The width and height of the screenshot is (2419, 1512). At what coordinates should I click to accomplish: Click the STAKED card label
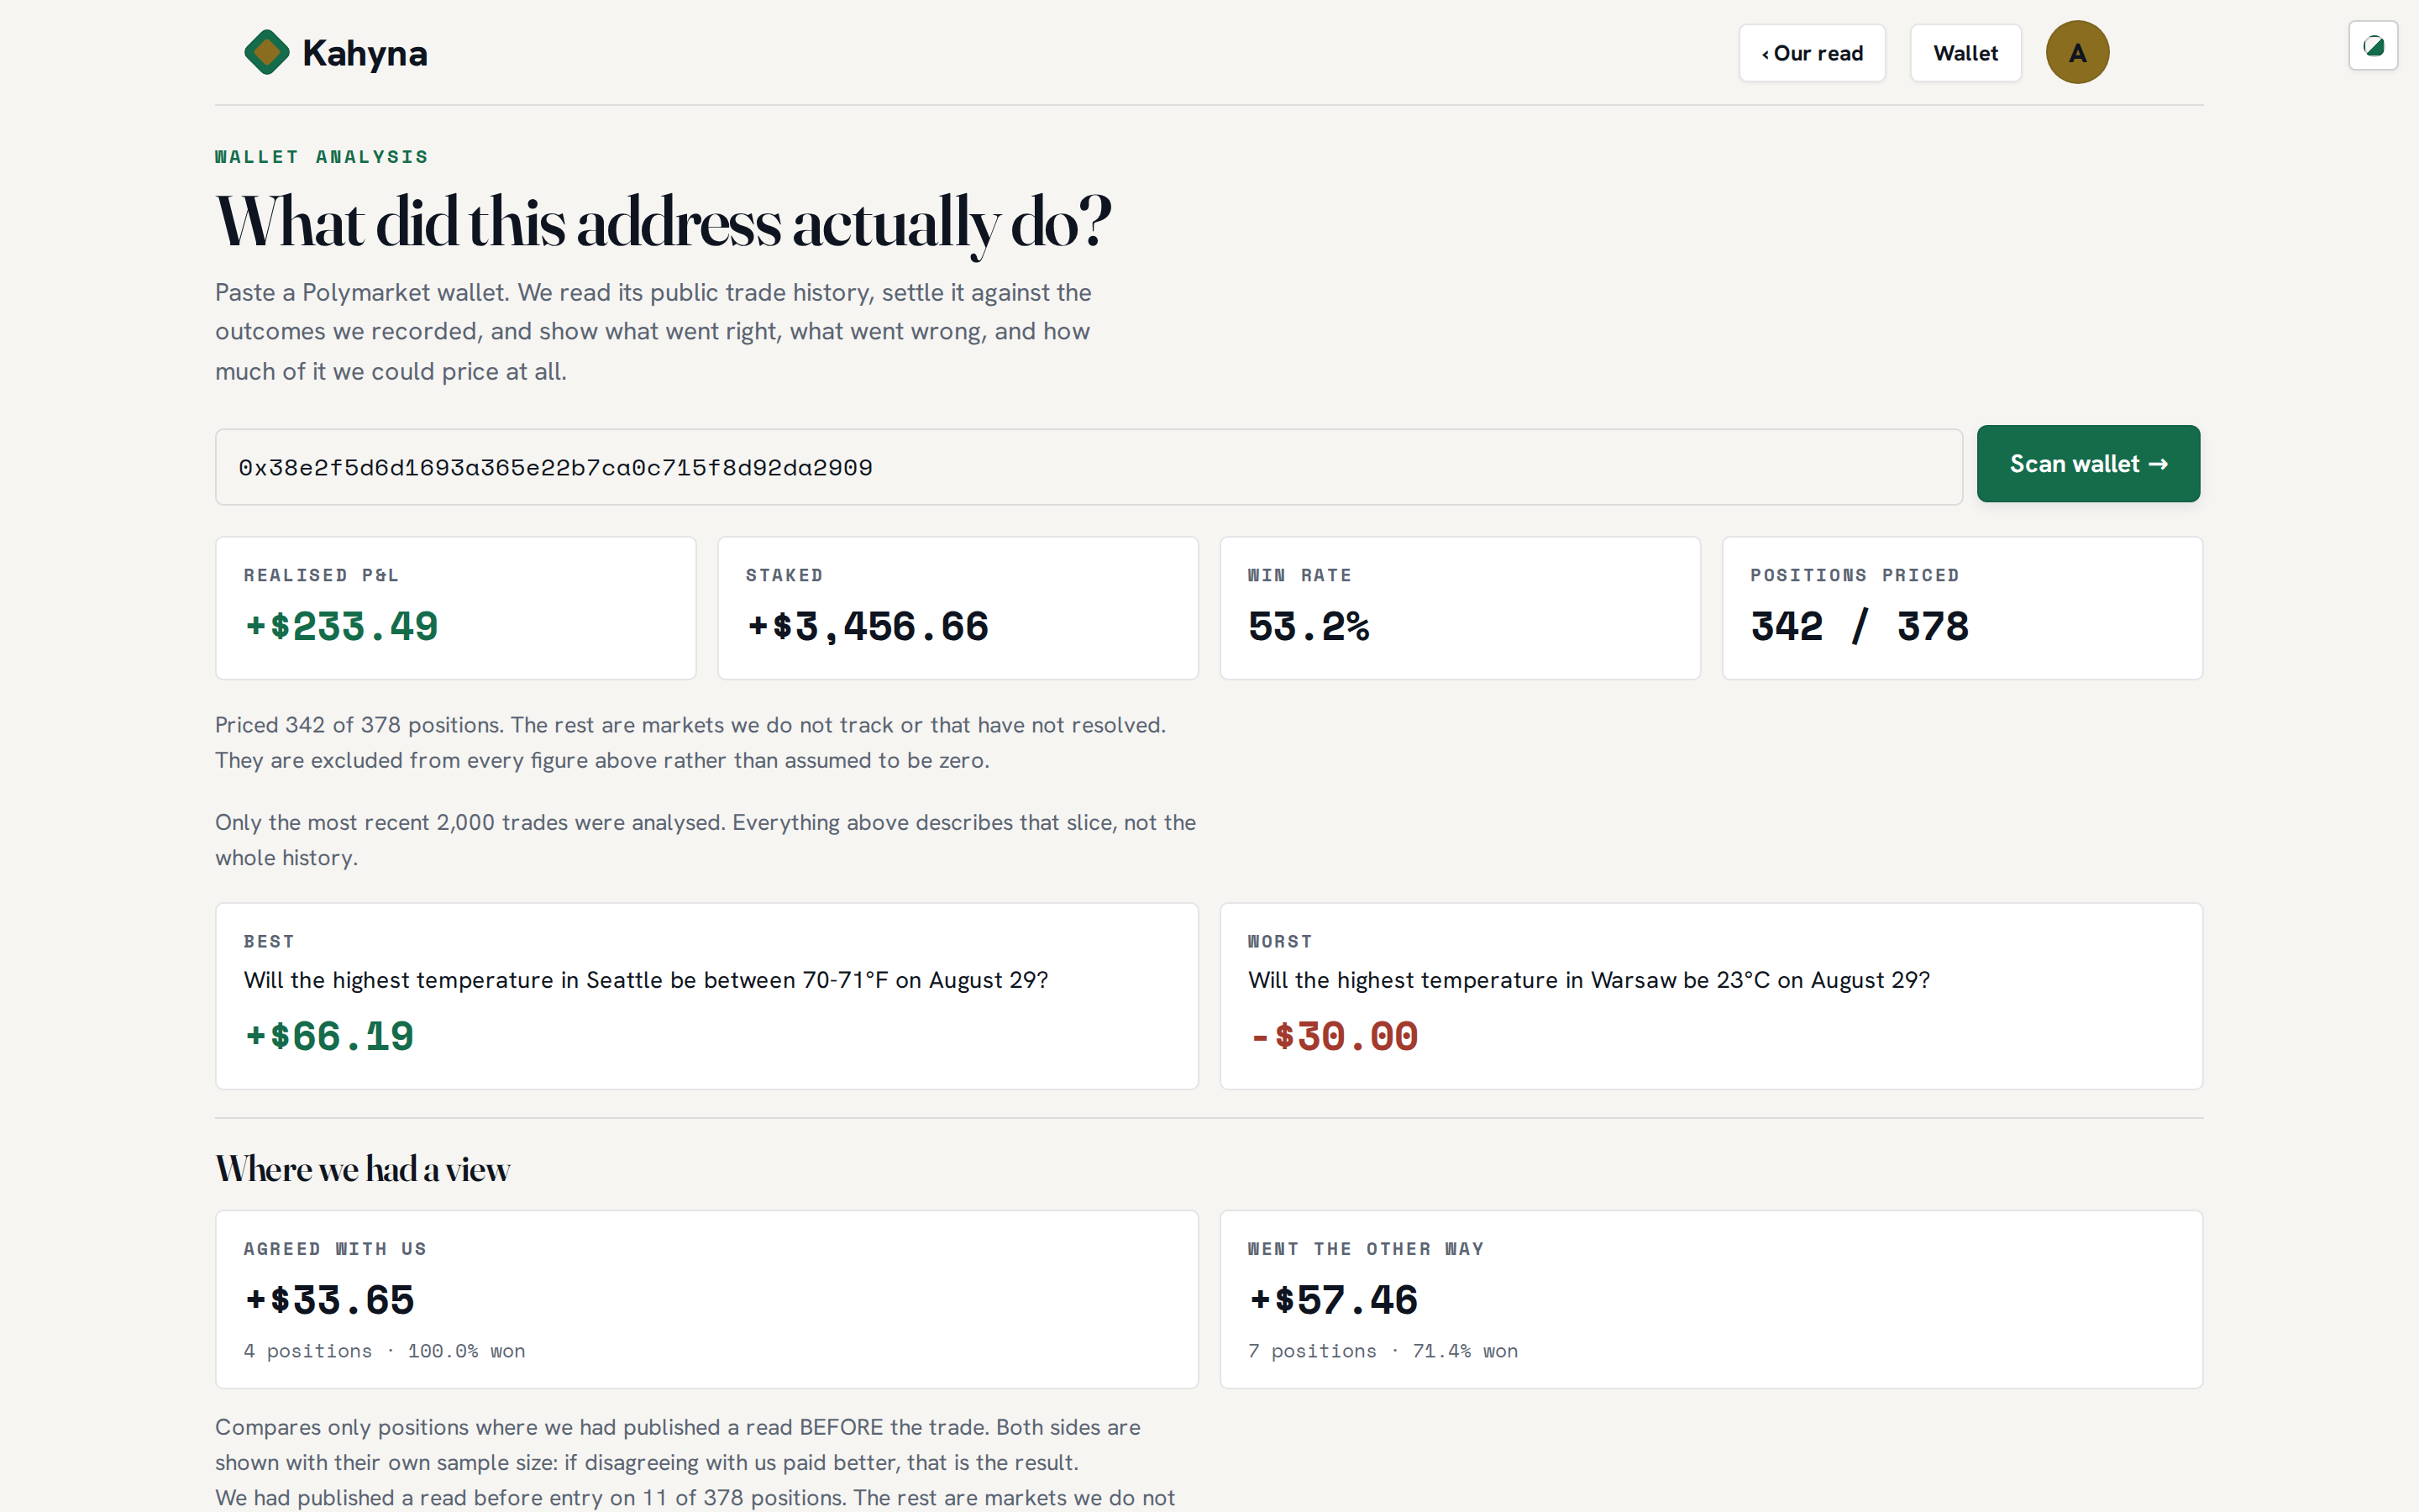coord(784,575)
